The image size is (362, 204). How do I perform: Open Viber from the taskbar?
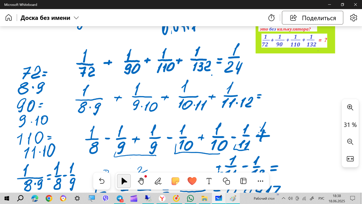pyautogui.click(x=106, y=198)
